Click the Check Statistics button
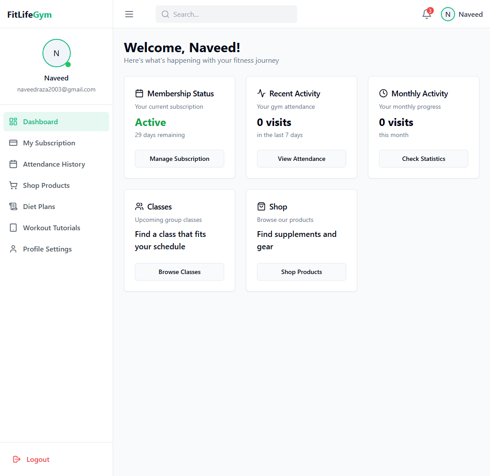The height and width of the screenshot is (476, 490). [x=423, y=159]
